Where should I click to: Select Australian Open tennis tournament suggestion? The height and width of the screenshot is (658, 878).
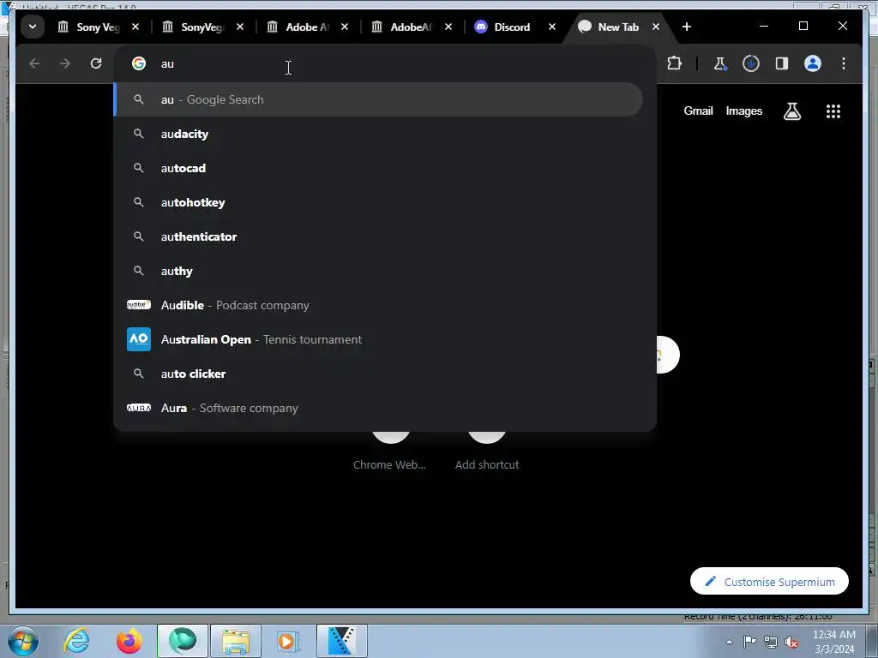(x=378, y=339)
